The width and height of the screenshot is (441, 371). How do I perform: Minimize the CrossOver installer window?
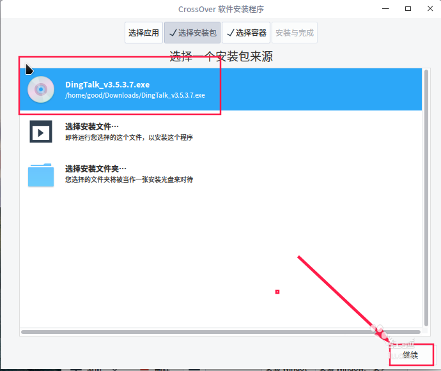385,9
